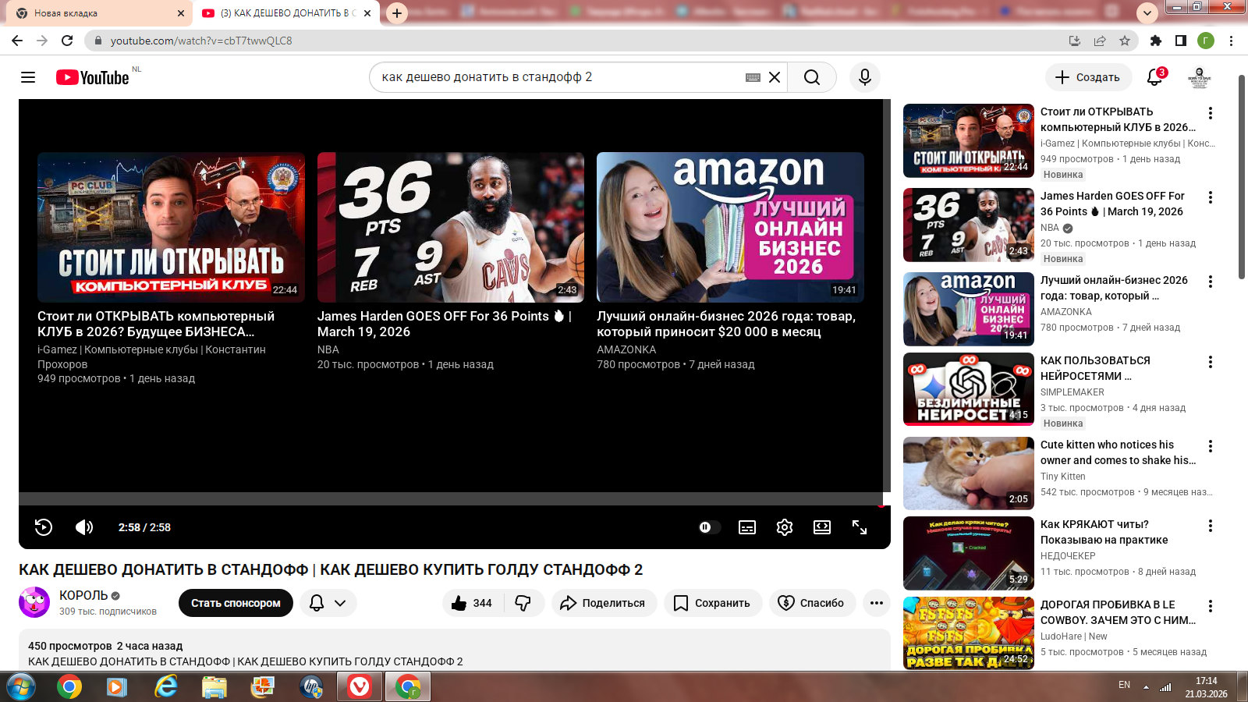Mute the video volume

[84, 527]
